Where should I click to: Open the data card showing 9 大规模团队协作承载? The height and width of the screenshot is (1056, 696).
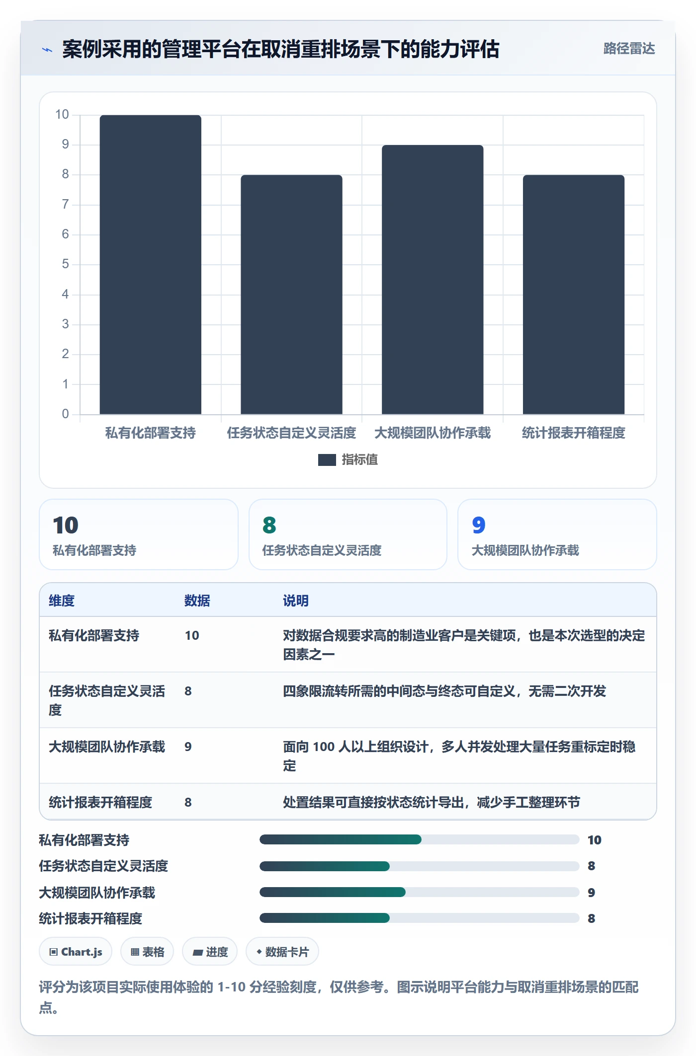[557, 534]
